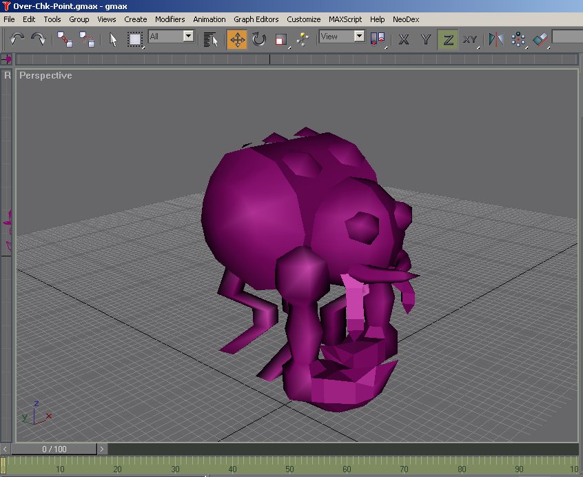Open the Customize menu
The width and height of the screenshot is (583, 477).
click(304, 19)
